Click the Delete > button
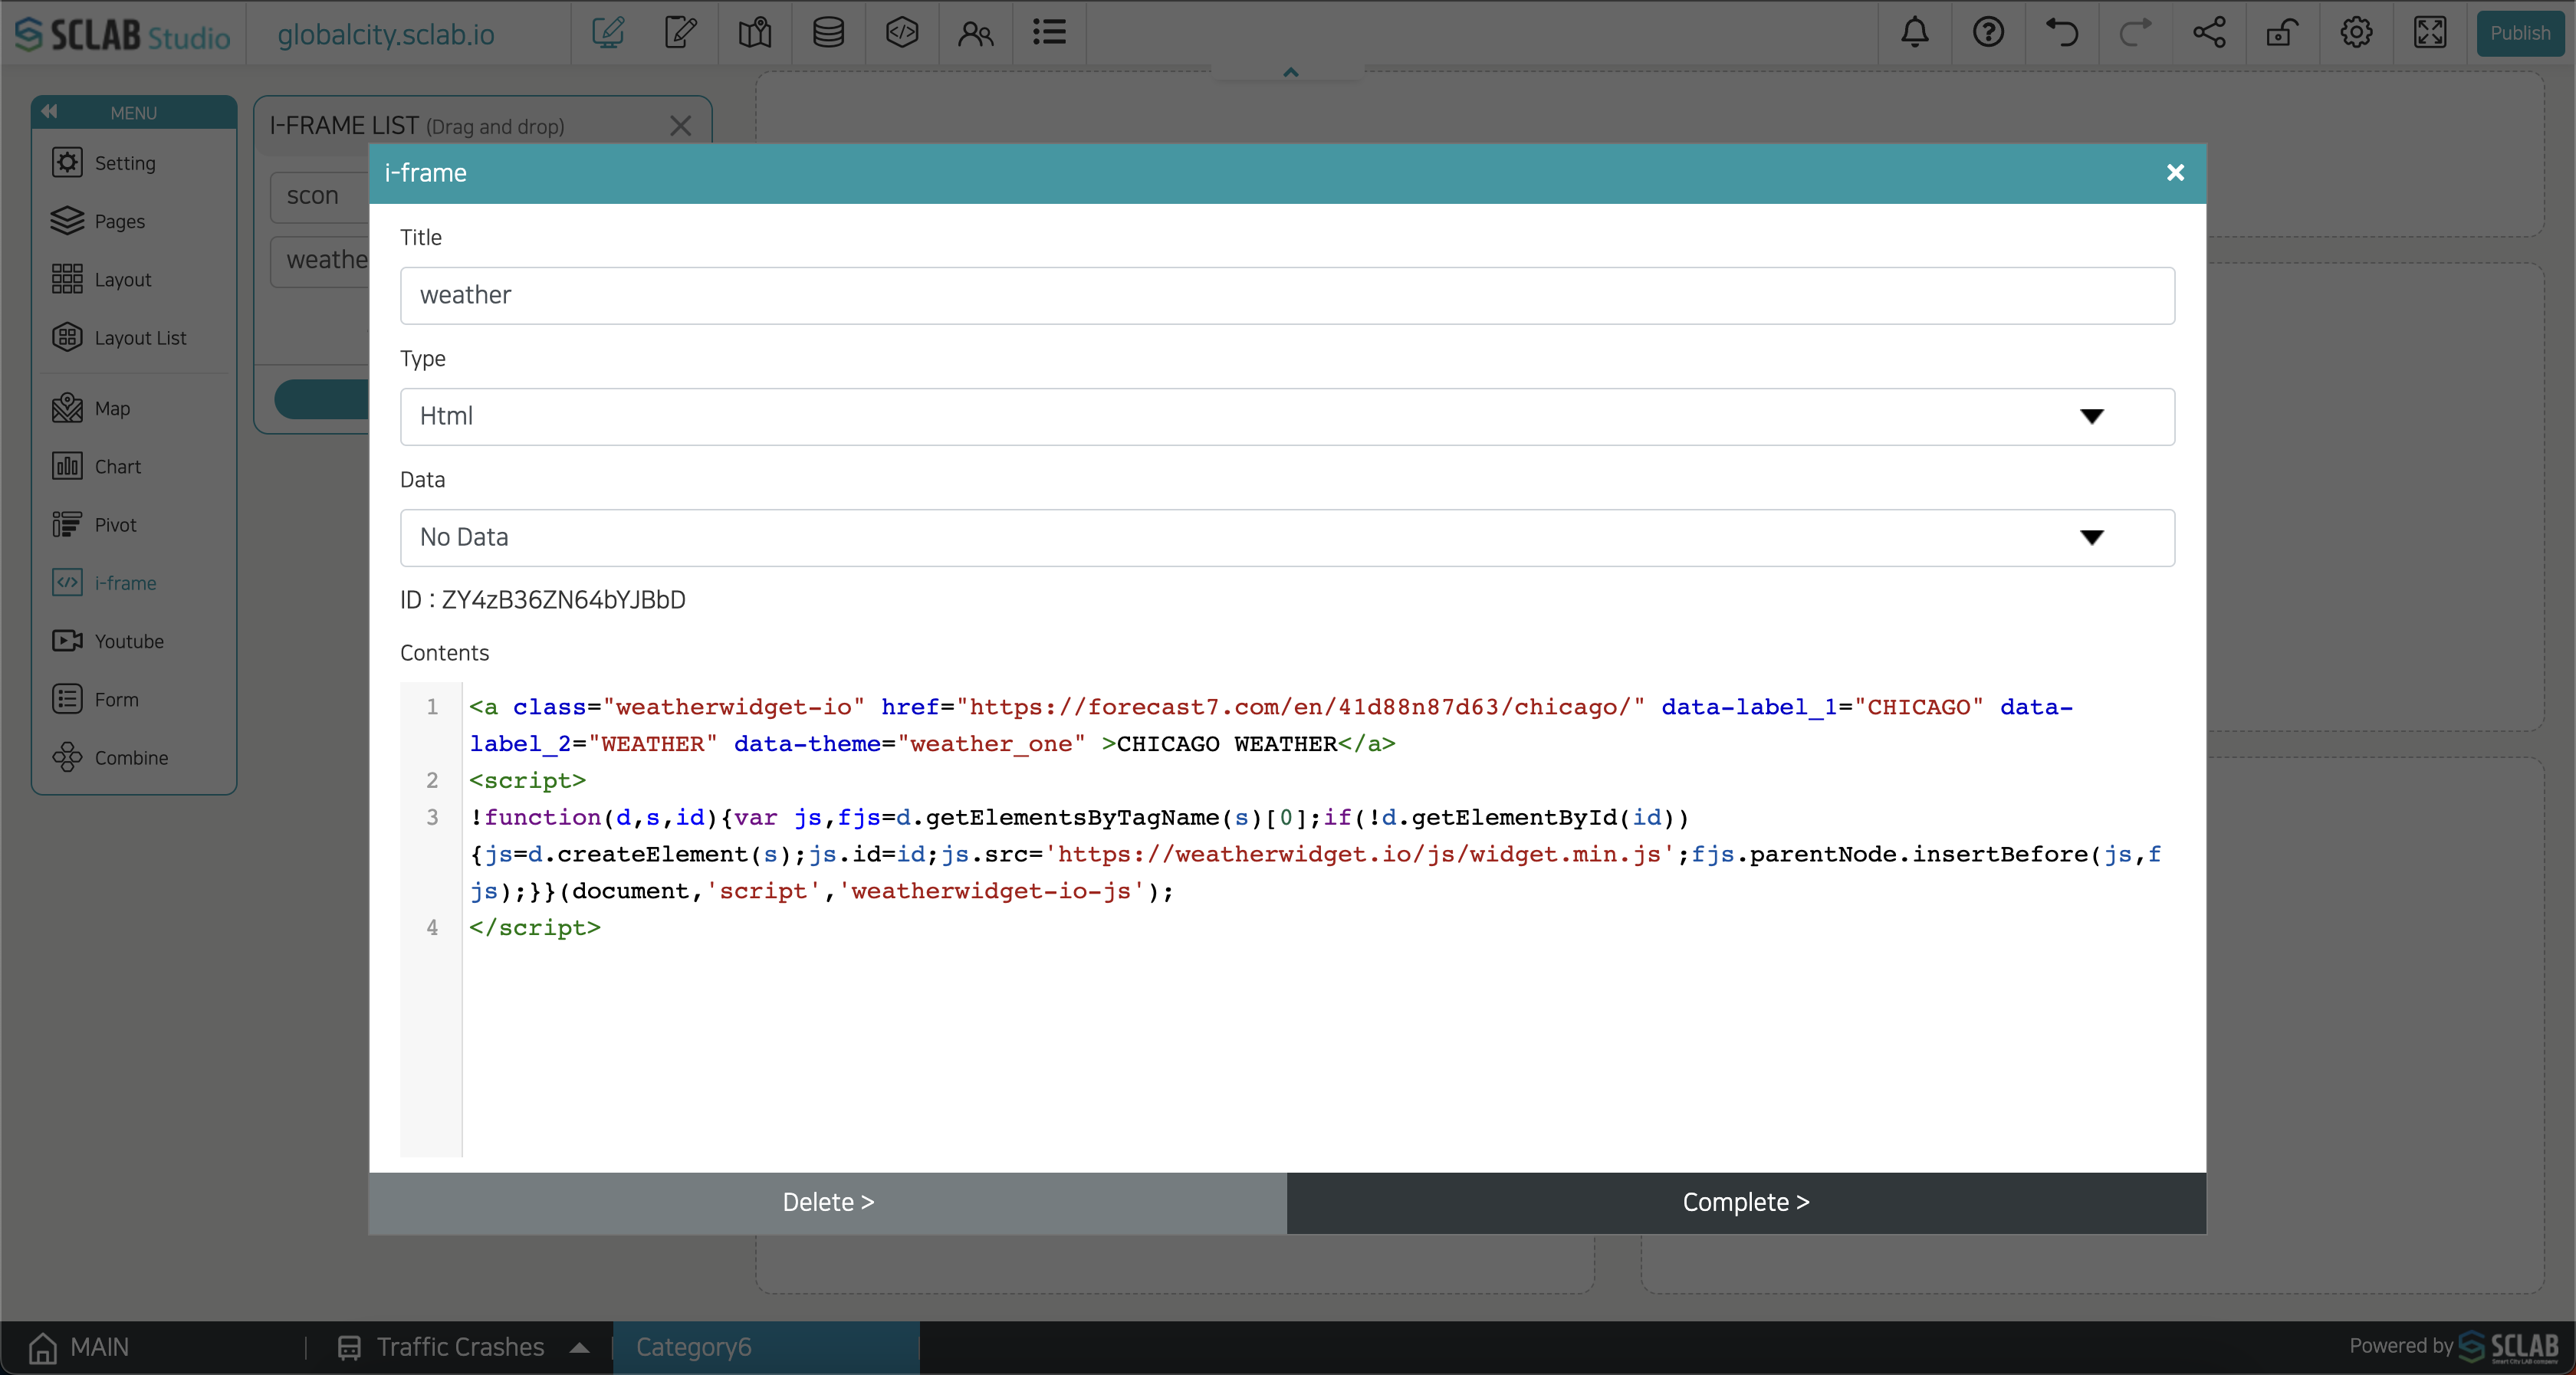This screenshot has width=2576, height=1375. (828, 1203)
